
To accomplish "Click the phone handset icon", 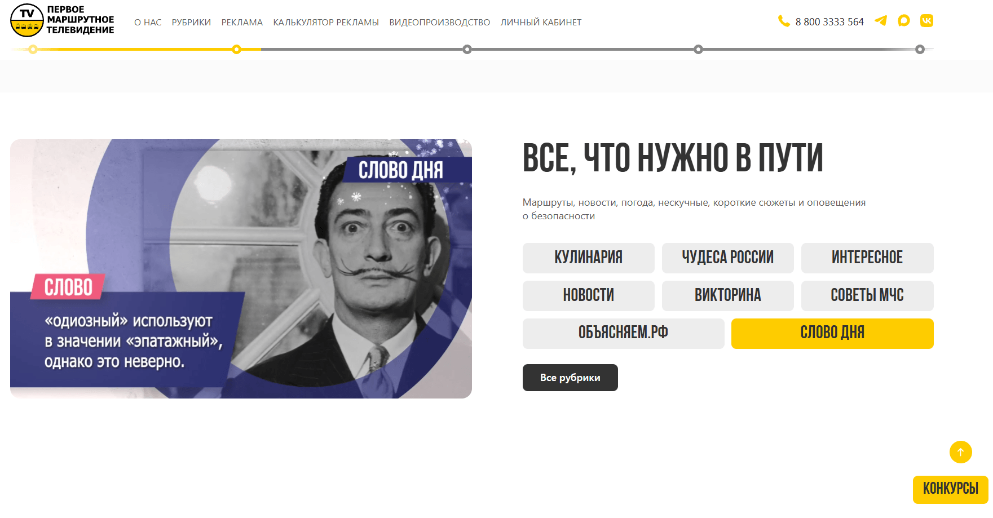I will (x=783, y=21).
